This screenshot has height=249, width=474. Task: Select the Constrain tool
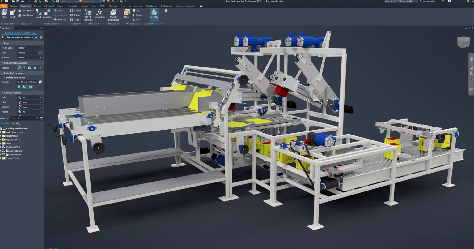[48, 14]
